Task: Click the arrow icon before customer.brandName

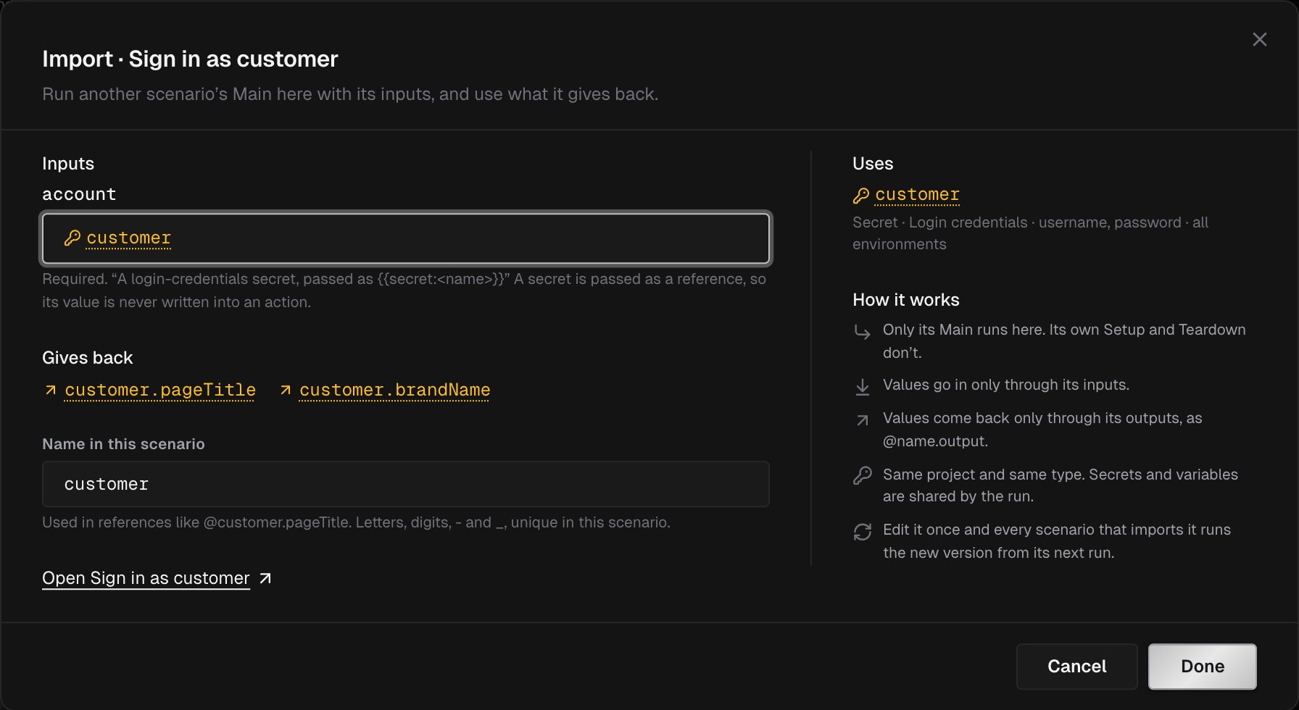Action: coord(286,390)
